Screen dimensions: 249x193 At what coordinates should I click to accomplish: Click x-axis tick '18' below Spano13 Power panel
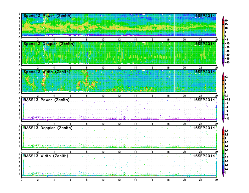pyautogui.click(x=168, y=39)
